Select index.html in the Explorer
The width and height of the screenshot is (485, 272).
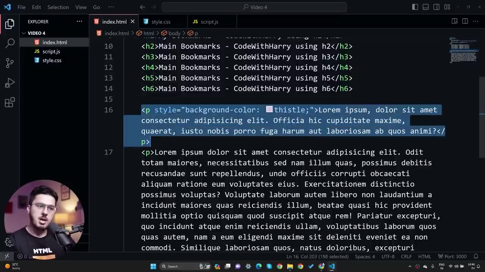(x=55, y=42)
